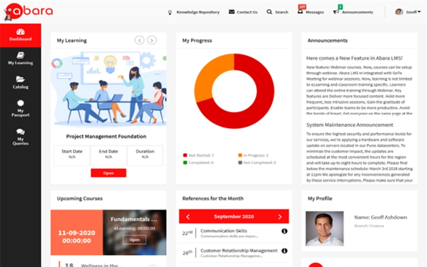The image size is (427, 267).
Task: Click 'In Progress: 3' legend text
Action: [256, 155]
